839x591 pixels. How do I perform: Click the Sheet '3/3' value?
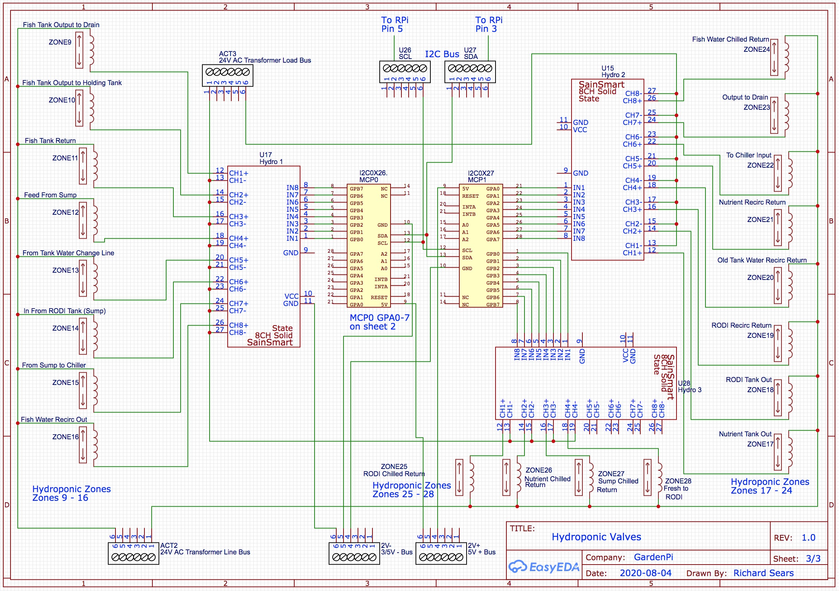(x=813, y=559)
